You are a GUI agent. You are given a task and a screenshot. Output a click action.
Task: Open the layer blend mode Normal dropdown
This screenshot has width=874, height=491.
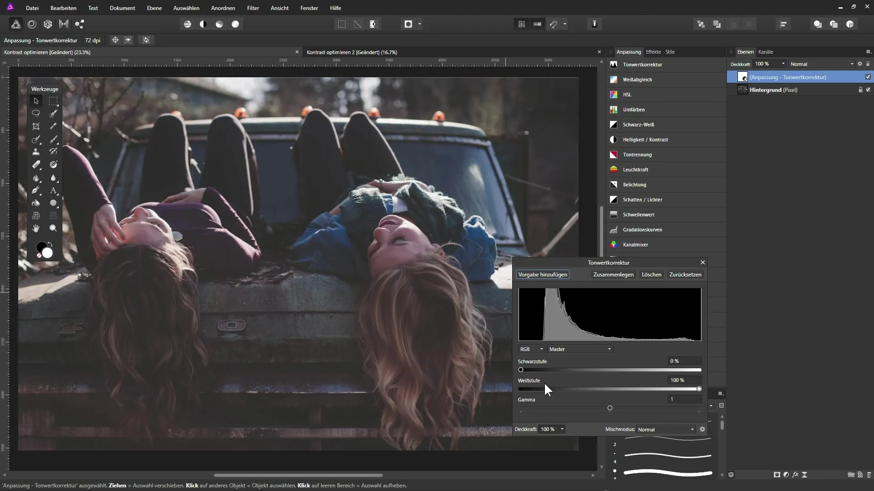[x=822, y=64]
